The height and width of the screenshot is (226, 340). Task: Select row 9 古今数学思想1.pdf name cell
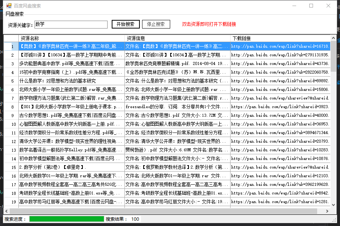coord(72,115)
